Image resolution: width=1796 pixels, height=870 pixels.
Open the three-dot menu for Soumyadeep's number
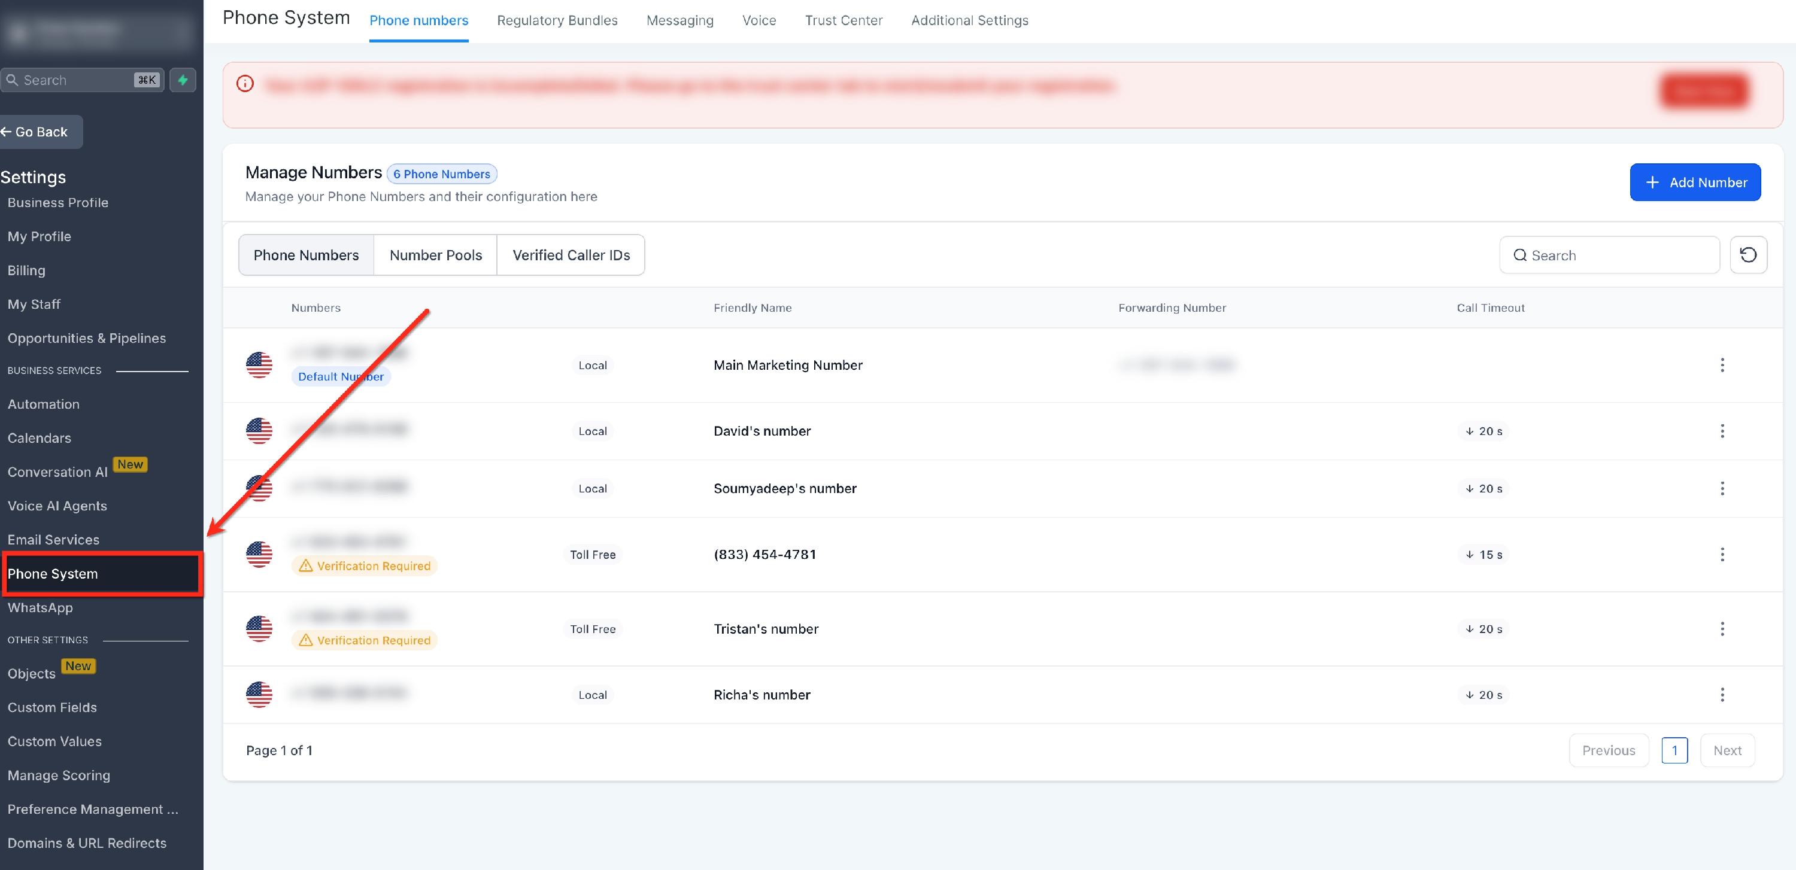(x=1722, y=488)
